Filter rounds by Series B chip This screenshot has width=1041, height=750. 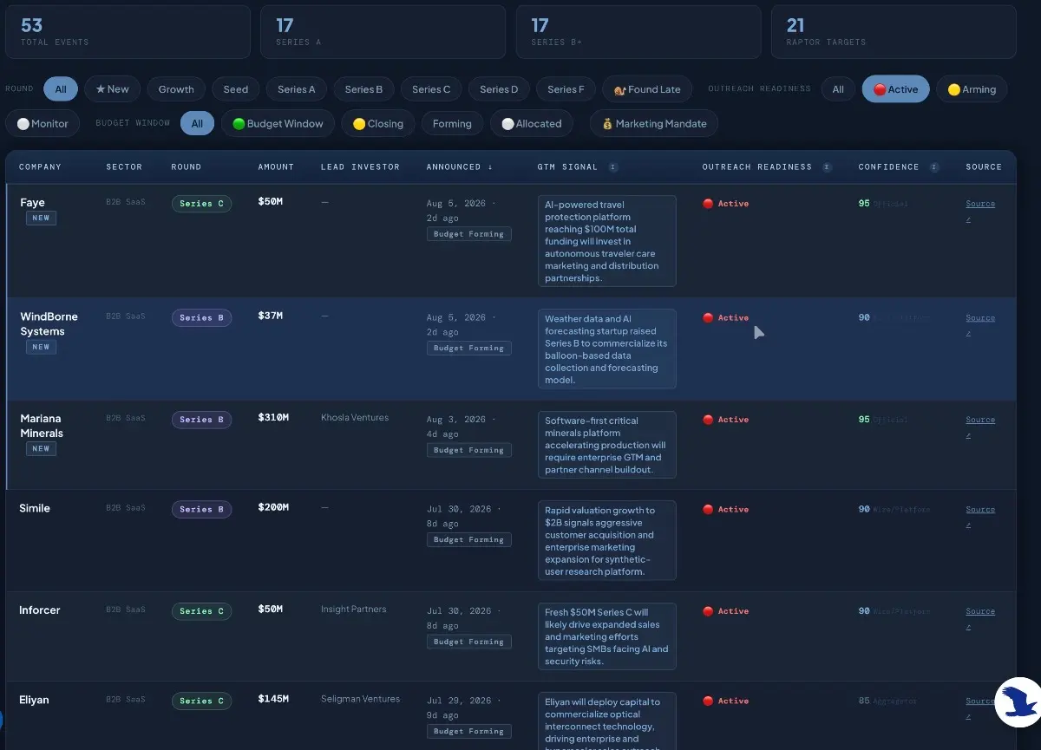pyautogui.click(x=363, y=89)
